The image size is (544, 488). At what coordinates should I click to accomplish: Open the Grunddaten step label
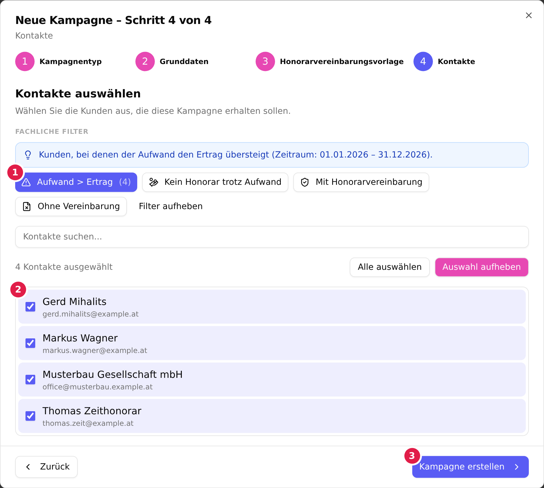(184, 61)
